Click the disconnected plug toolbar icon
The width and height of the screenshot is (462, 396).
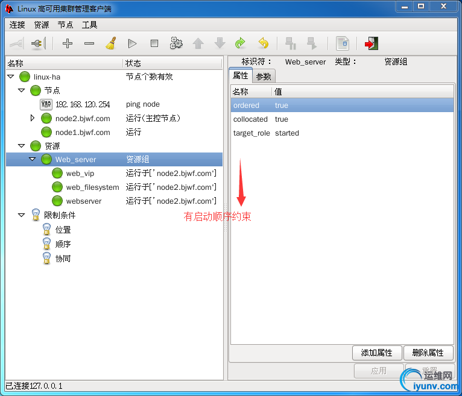click(x=16, y=43)
